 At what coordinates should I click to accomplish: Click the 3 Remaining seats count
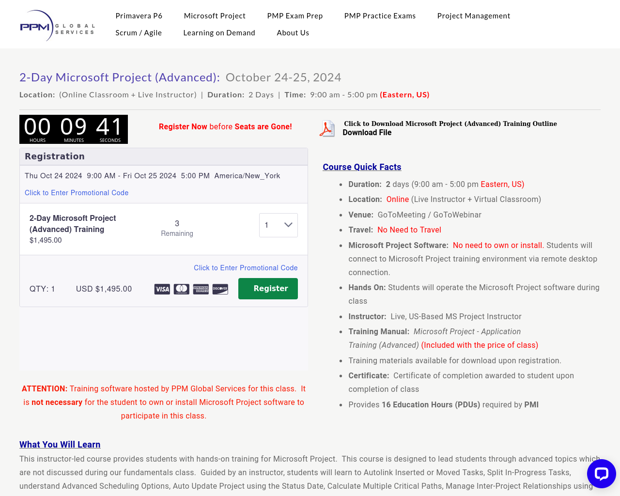coord(177,228)
